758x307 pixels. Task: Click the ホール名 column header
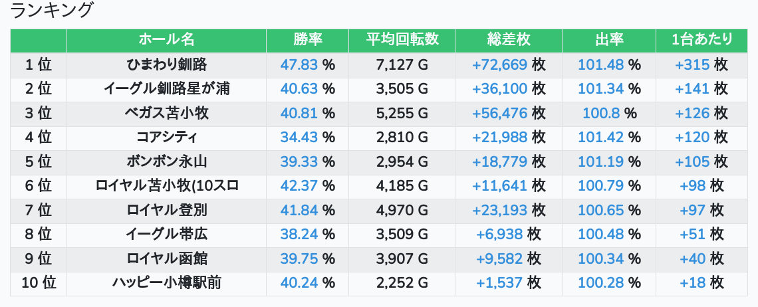point(166,40)
